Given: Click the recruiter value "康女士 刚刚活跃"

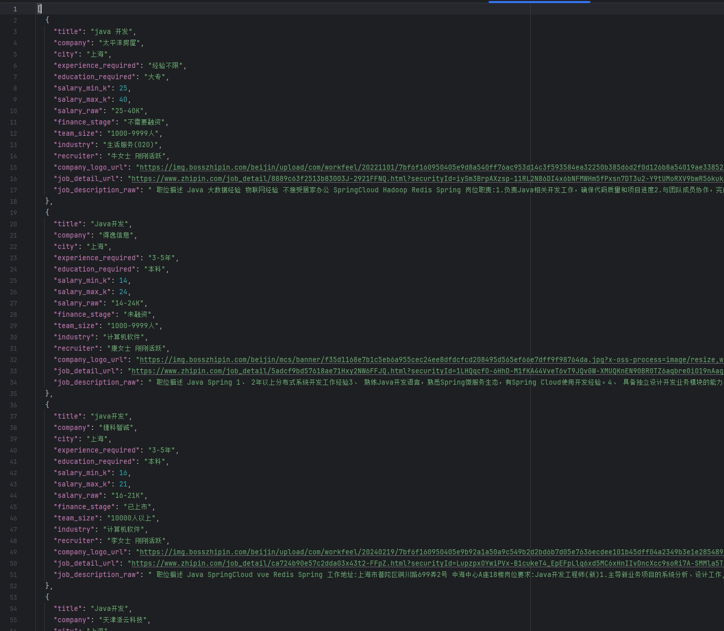Looking at the screenshot, I should tap(136, 348).
